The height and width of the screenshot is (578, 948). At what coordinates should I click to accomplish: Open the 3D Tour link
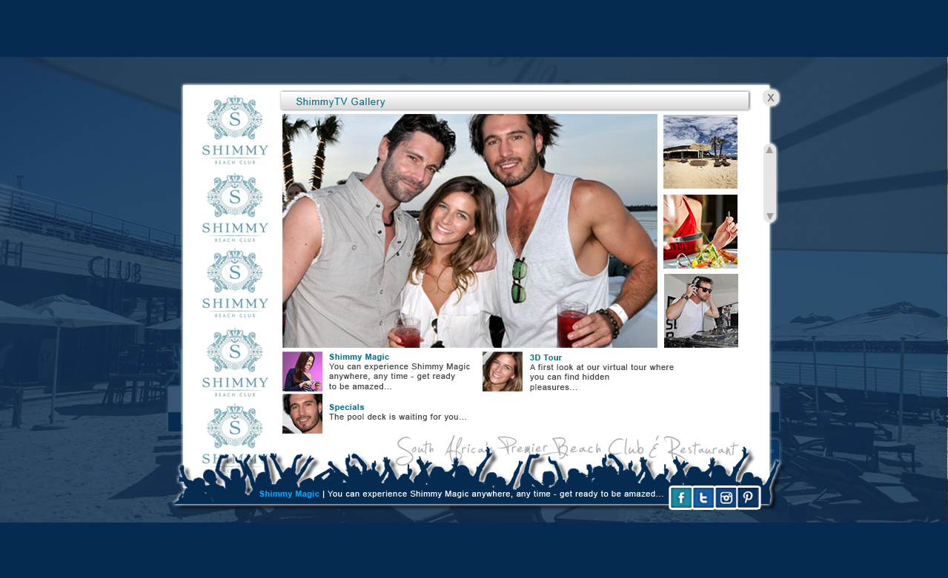pyautogui.click(x=546, y=357)
